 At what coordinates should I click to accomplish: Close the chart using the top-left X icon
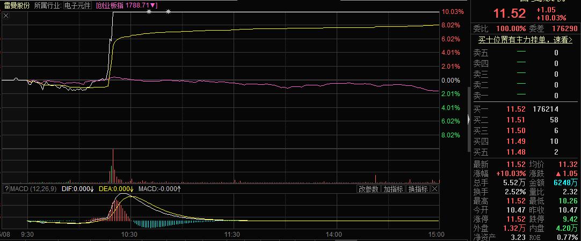pyautogui.click(x=6, y=16)
